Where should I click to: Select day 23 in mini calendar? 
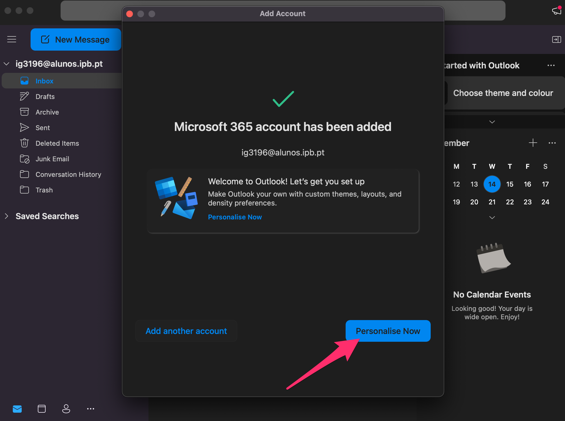coord(527,202)
